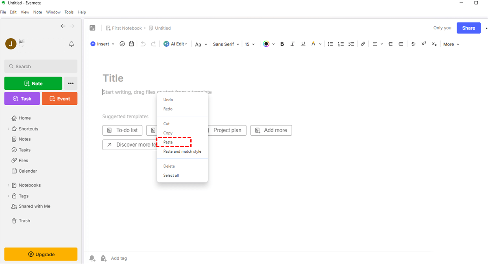Open the Tools menu
Viewport: 488px width, 264px height.
pyautogui.click(x=69, y=12)
